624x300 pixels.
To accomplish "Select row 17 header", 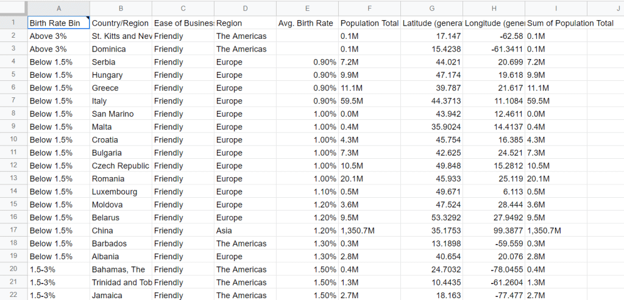I will tap(13, 231).
